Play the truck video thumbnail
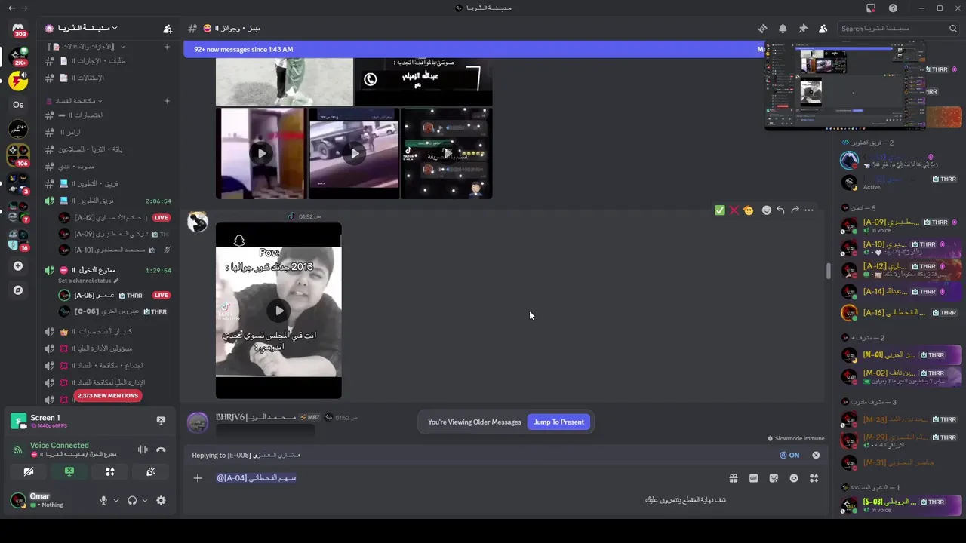The image size is (966, 543). 354,153
